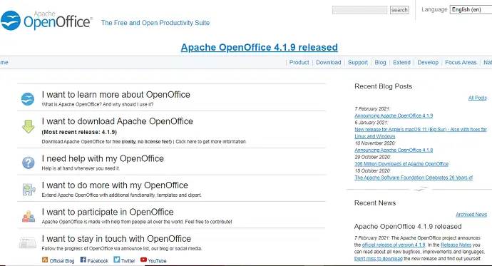Open the All Posts link

pyautogui.click(x=477, y=98)
